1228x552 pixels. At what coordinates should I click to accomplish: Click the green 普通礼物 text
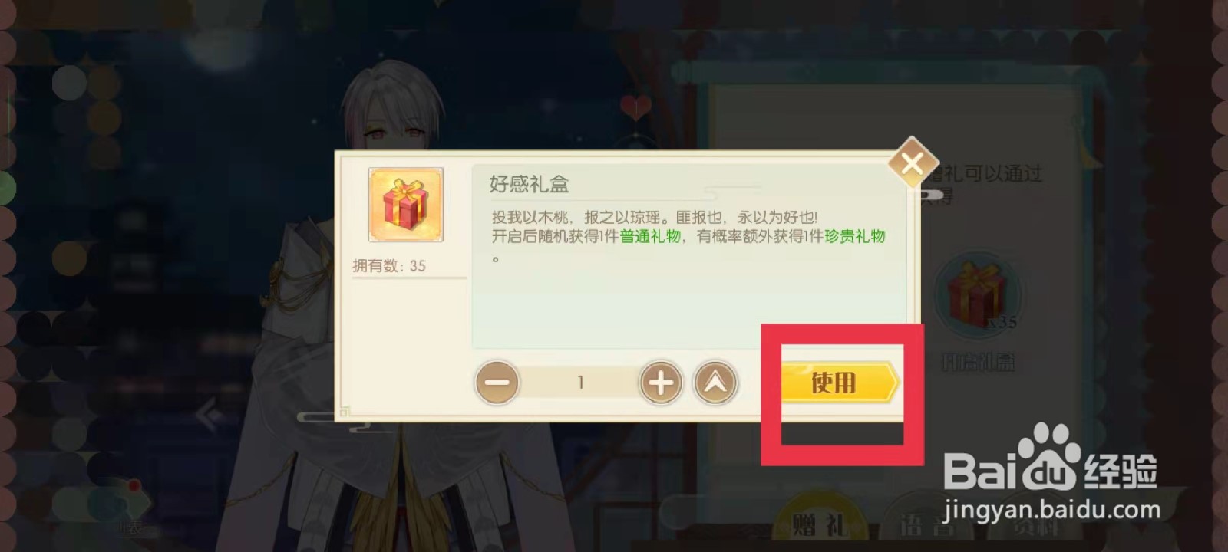coord(650,237)
